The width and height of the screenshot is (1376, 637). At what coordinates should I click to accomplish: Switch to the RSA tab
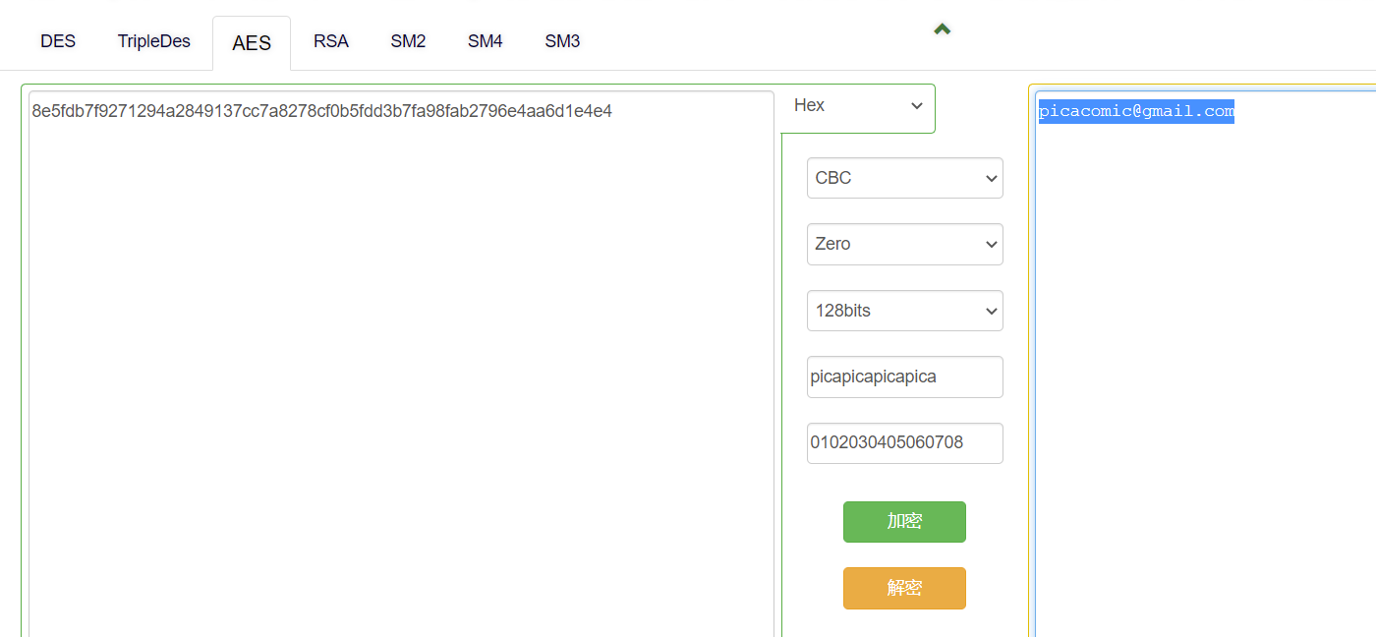click(x=331, y=41)
